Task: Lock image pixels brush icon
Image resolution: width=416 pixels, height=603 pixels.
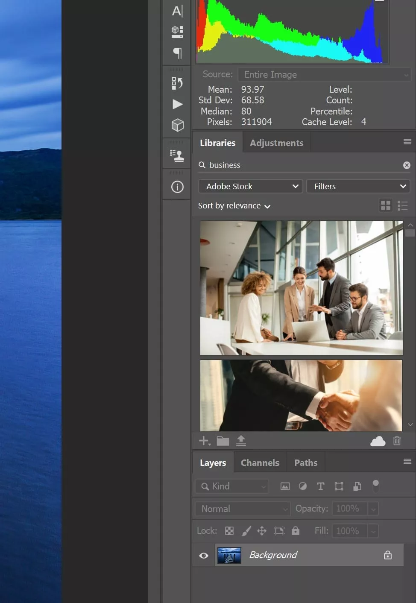Action: [246, 531]
